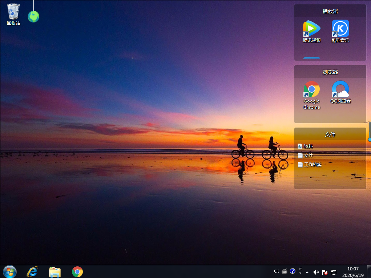371x278 pixels.
Task: Expand the language bar options arrow
Action: [301, 273]
